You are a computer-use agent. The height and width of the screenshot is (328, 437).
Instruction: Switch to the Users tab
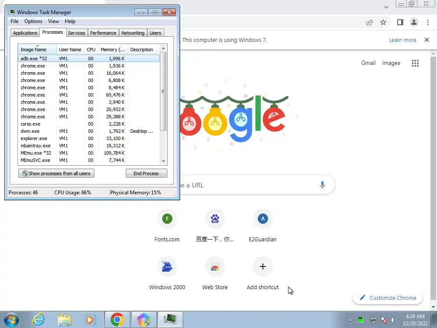(155, 33)
